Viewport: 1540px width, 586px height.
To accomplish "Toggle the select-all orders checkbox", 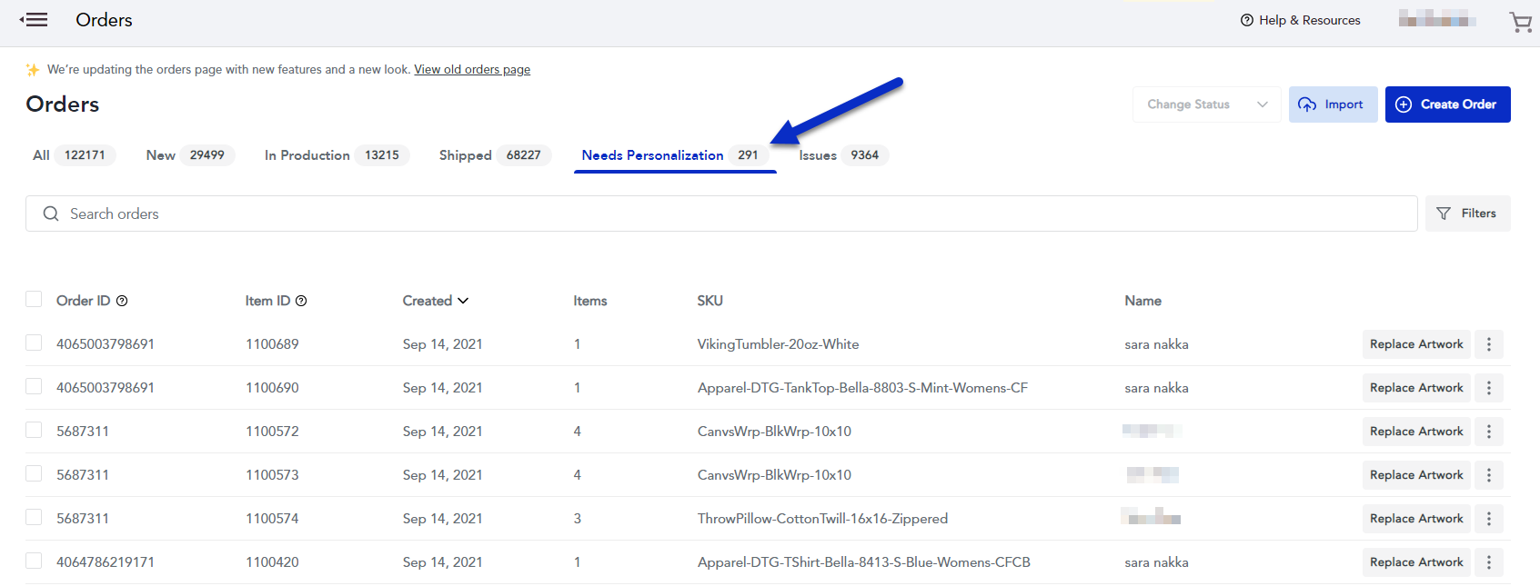I will tap(34, 300).
